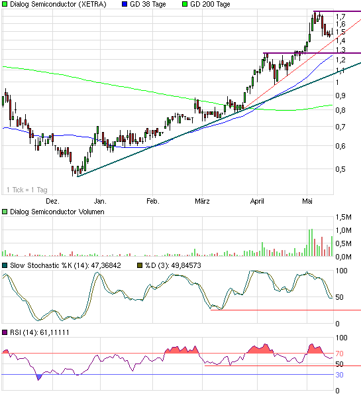Screen dimensions: 361x396
Task: Click the 'April' month label on time axis
Action: 257,201
